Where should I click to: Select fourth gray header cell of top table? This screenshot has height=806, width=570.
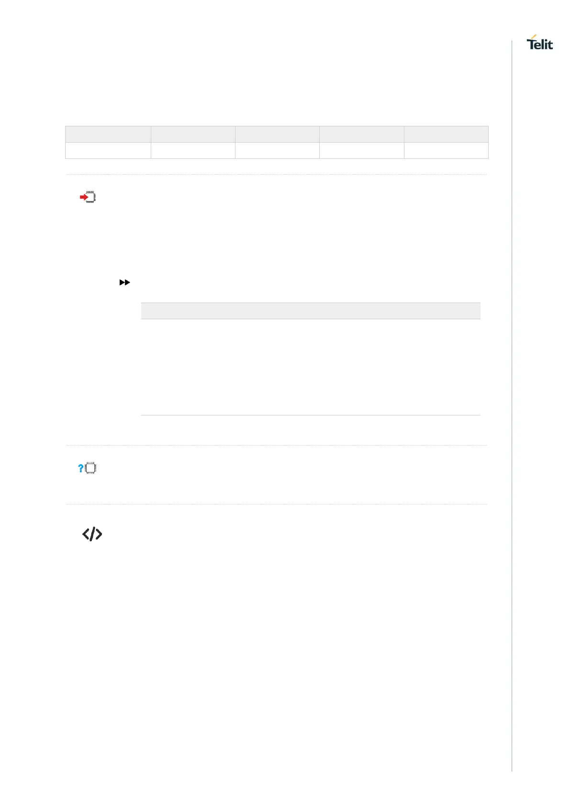(361, 134)
